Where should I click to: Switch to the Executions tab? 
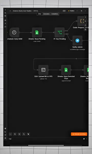(x=46, y=14)
